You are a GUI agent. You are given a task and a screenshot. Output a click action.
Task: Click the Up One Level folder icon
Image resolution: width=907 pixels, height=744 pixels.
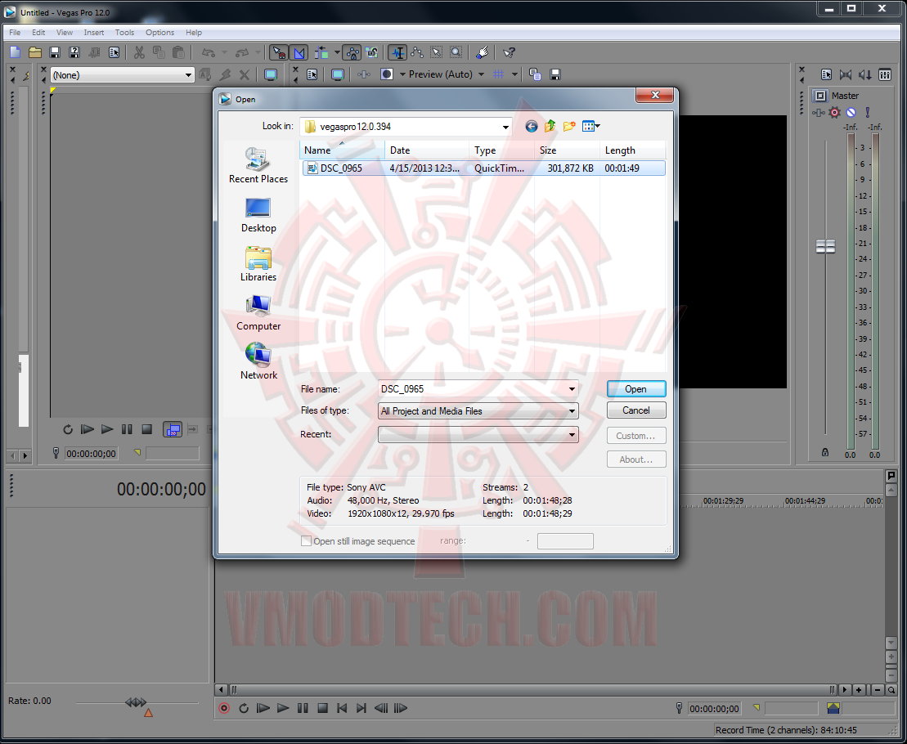(x=550, y=126)
